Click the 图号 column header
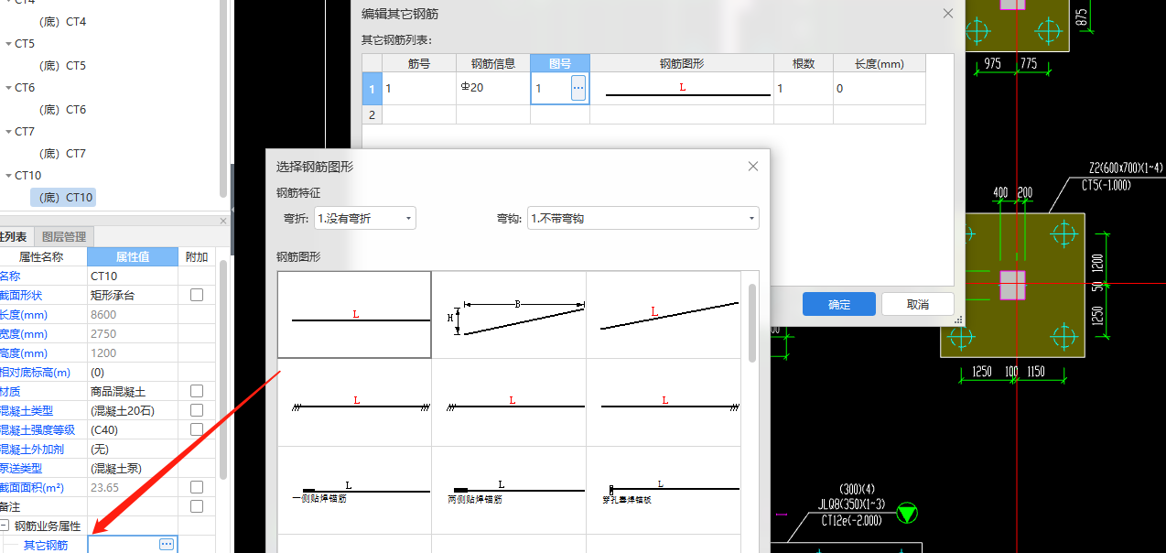 click(x=560, y=64)
